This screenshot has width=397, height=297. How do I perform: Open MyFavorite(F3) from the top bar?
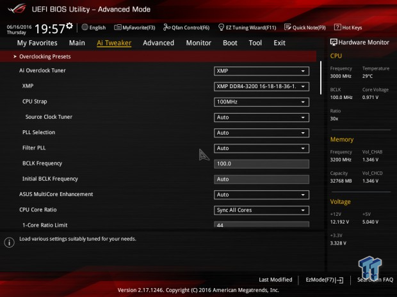[134, 27]
